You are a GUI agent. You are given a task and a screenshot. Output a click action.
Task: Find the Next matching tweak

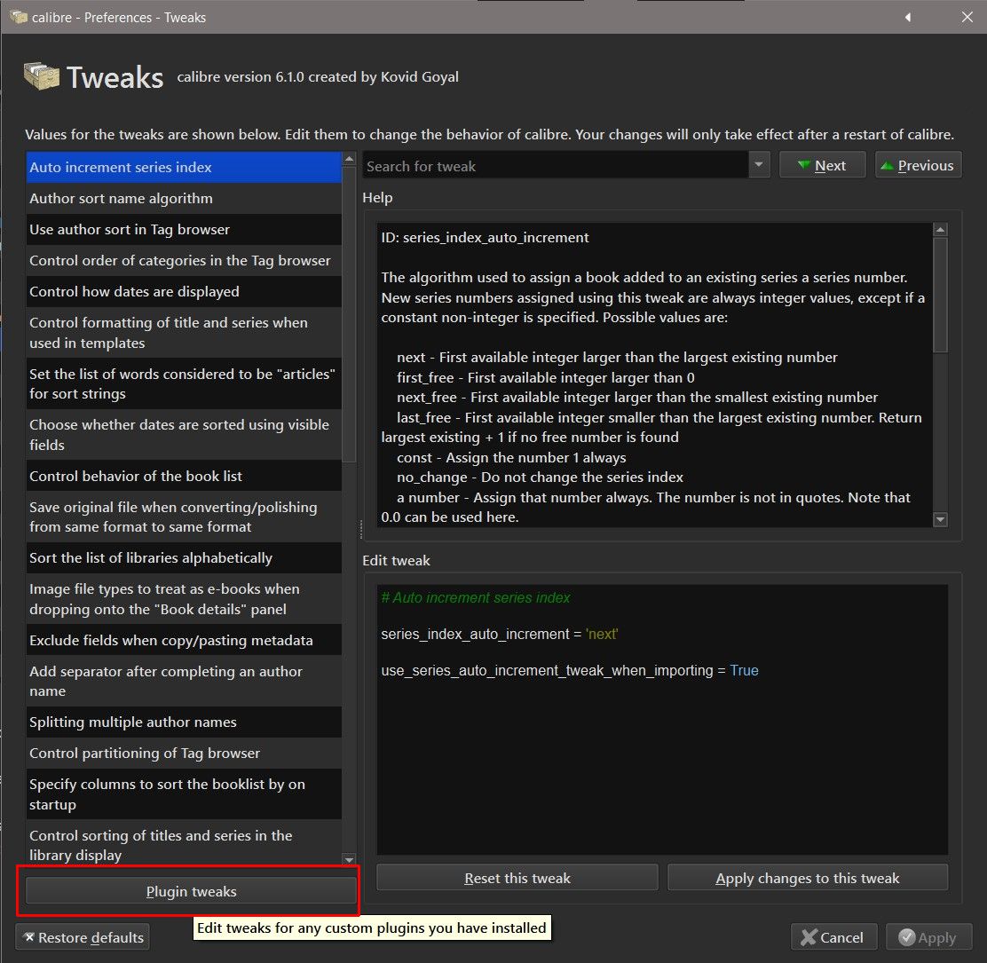[x=822, y=166]
